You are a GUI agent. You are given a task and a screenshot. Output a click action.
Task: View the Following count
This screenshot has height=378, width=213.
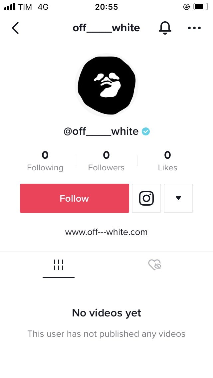coord(45,161)
